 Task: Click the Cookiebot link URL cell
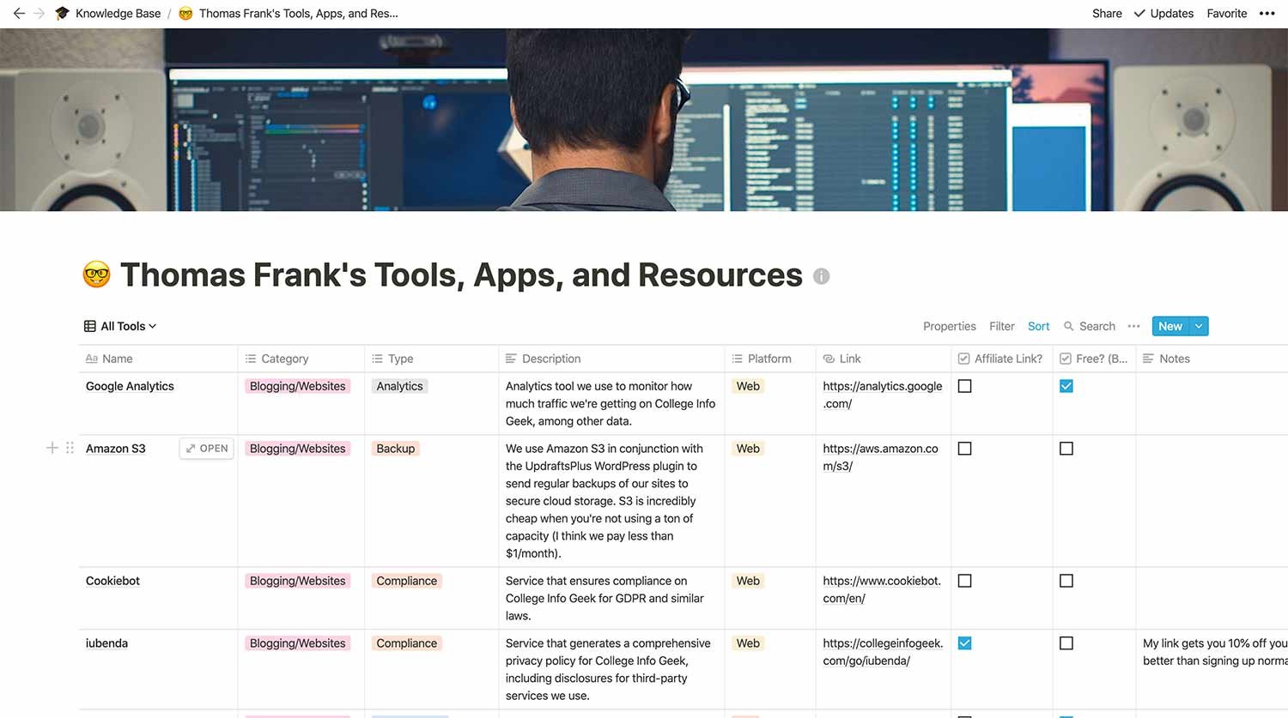(x=881, y=589)
